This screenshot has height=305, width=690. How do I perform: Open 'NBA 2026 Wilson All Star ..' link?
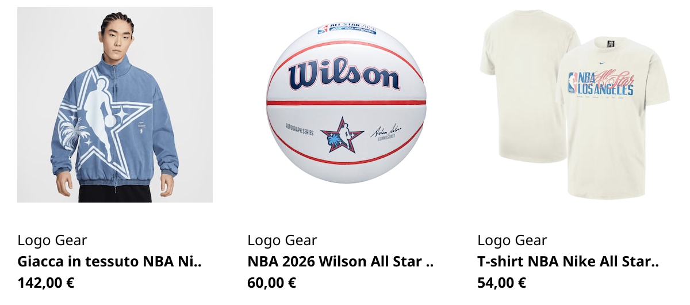340,262
